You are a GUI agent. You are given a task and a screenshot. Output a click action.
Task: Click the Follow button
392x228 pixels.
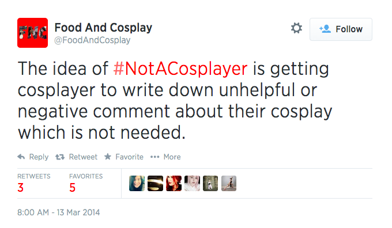(x=341, y=29)
